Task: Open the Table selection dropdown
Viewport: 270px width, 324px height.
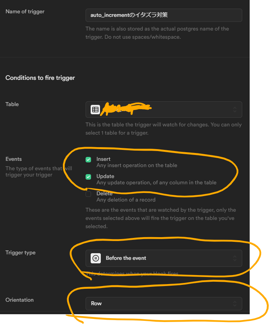Action: [164, 110]
